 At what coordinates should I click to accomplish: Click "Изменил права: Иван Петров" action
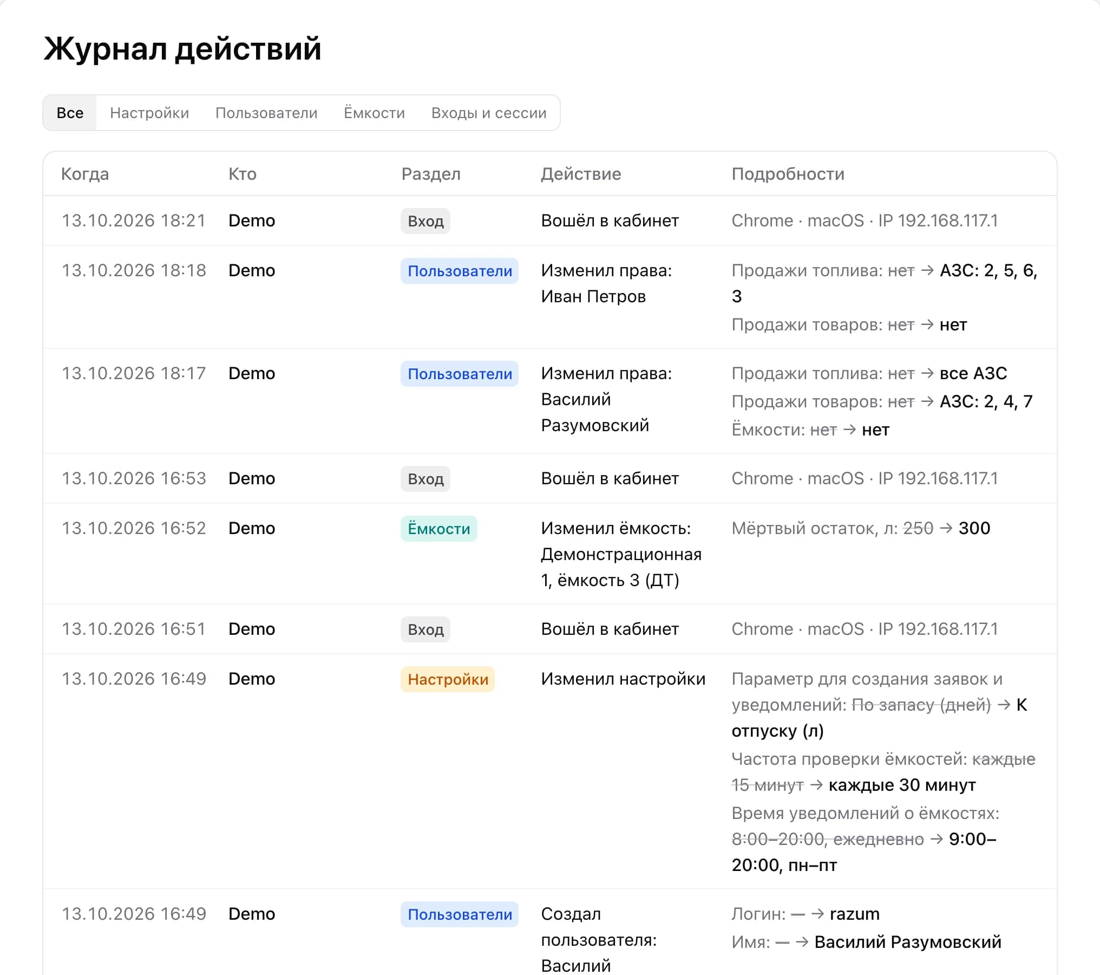606,283
